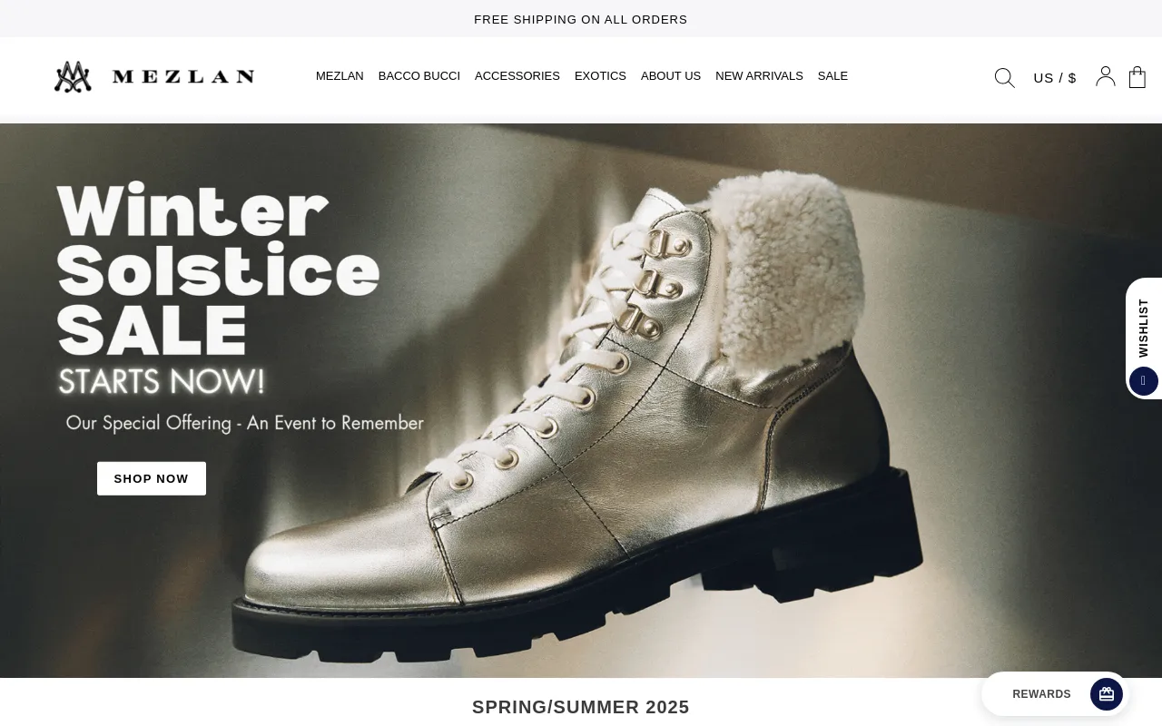This screenshot has width=1162, height=726.
Task: Expand the US / $ currency selector
Action: click(1055, 78)
